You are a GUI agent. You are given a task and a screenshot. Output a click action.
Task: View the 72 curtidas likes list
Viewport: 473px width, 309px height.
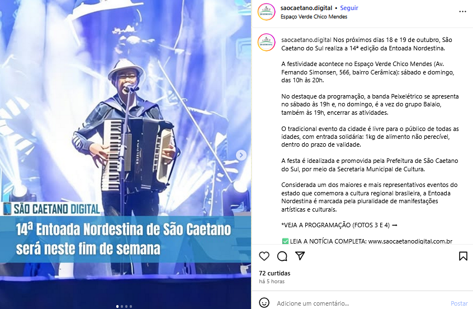pyautogui.click(x=275, y=273)
